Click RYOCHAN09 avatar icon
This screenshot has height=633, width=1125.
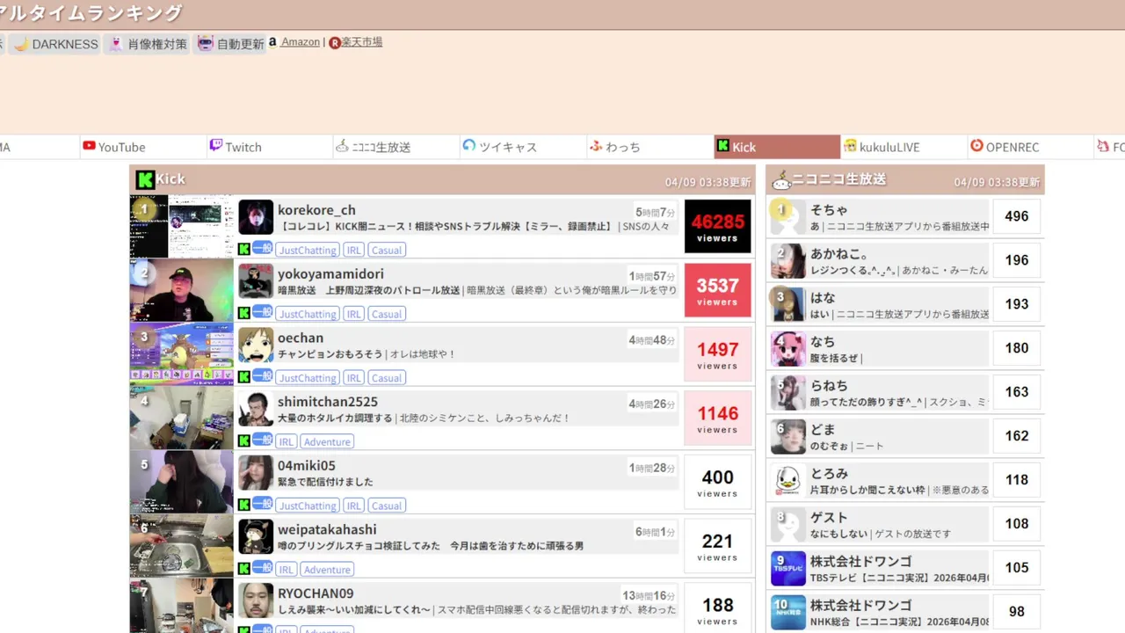click(256, 600)
